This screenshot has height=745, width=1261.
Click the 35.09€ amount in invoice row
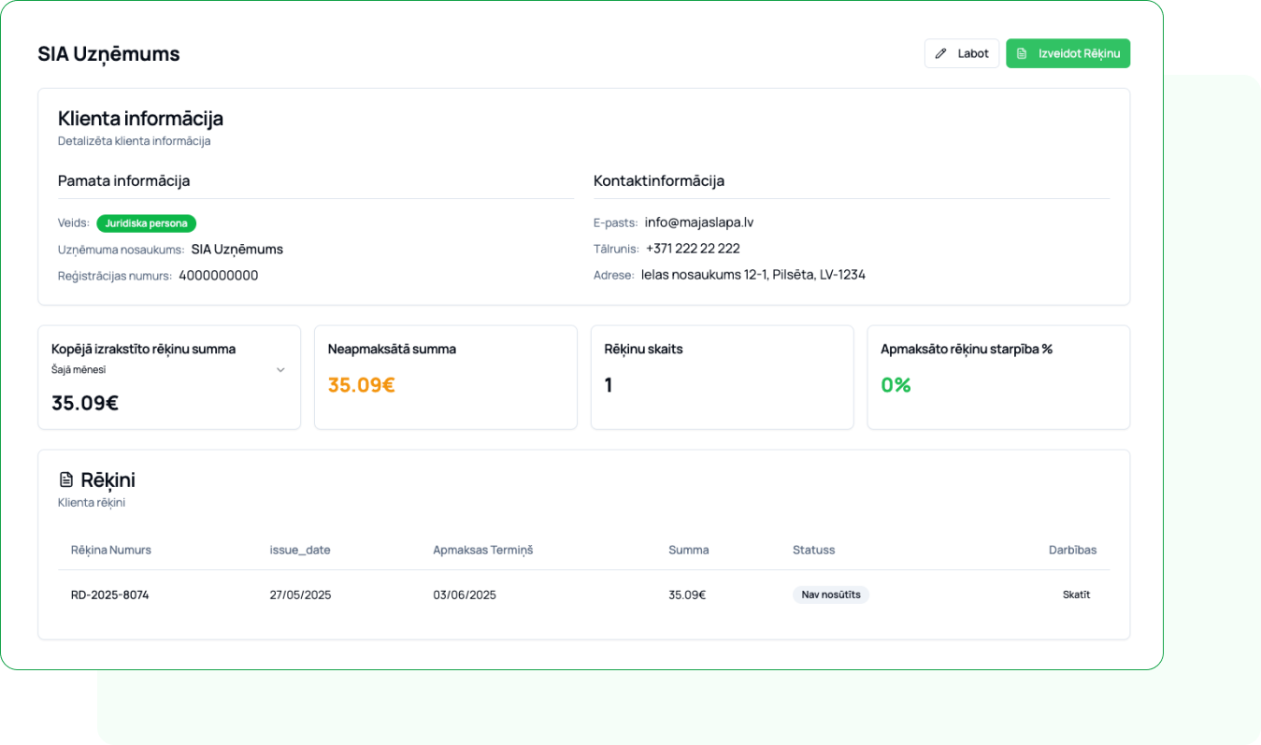click(x=687, y=595)
